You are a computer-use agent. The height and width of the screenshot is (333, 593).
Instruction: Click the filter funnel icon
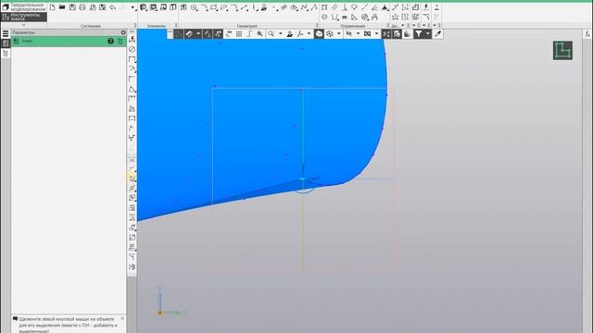pos(418,34)
